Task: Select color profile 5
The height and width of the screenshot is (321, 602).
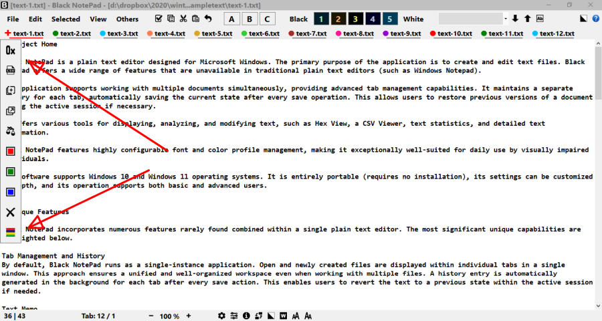Action: (390, 19)
